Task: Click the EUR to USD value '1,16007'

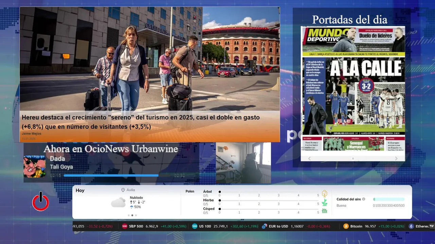Action: pyautogui.click(x=297, y=226)
